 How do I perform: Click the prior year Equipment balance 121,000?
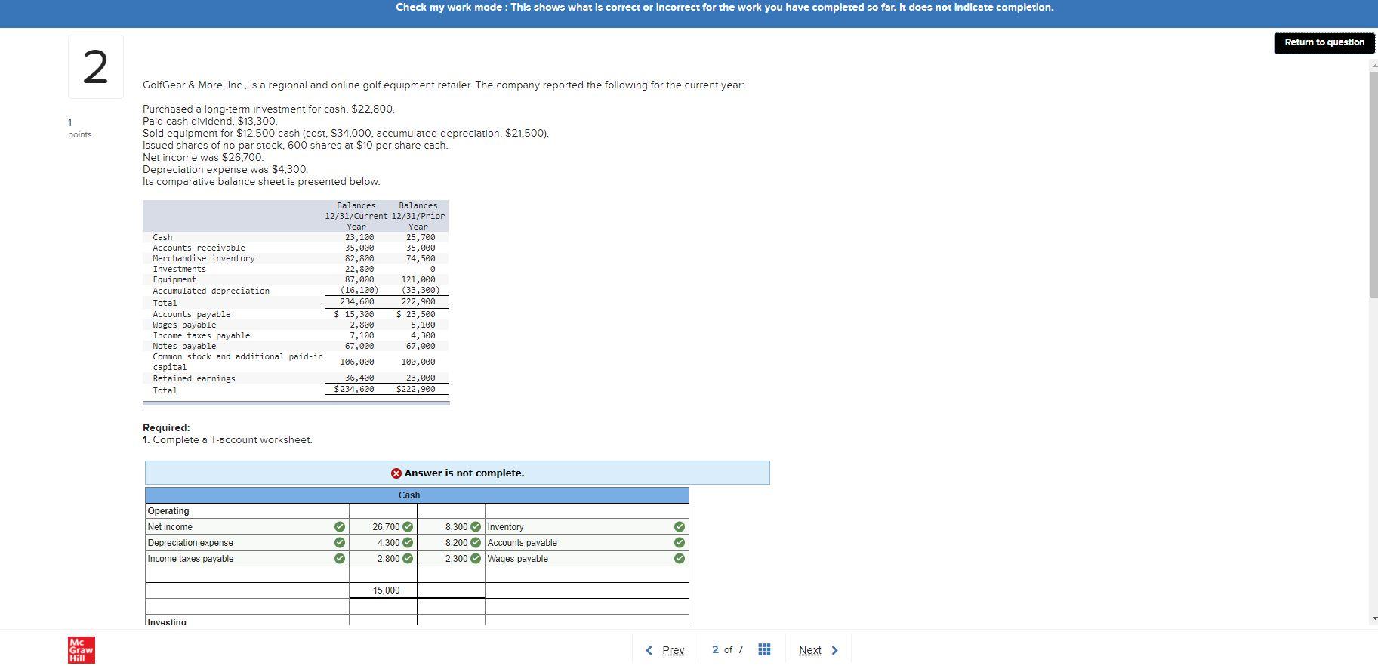418,280
